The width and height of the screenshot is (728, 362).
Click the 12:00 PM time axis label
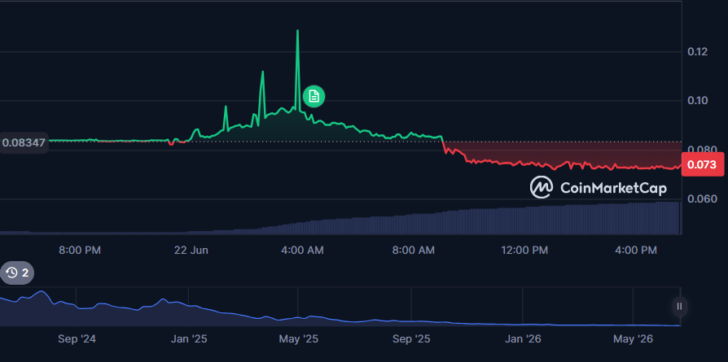[x=524, y=251]
